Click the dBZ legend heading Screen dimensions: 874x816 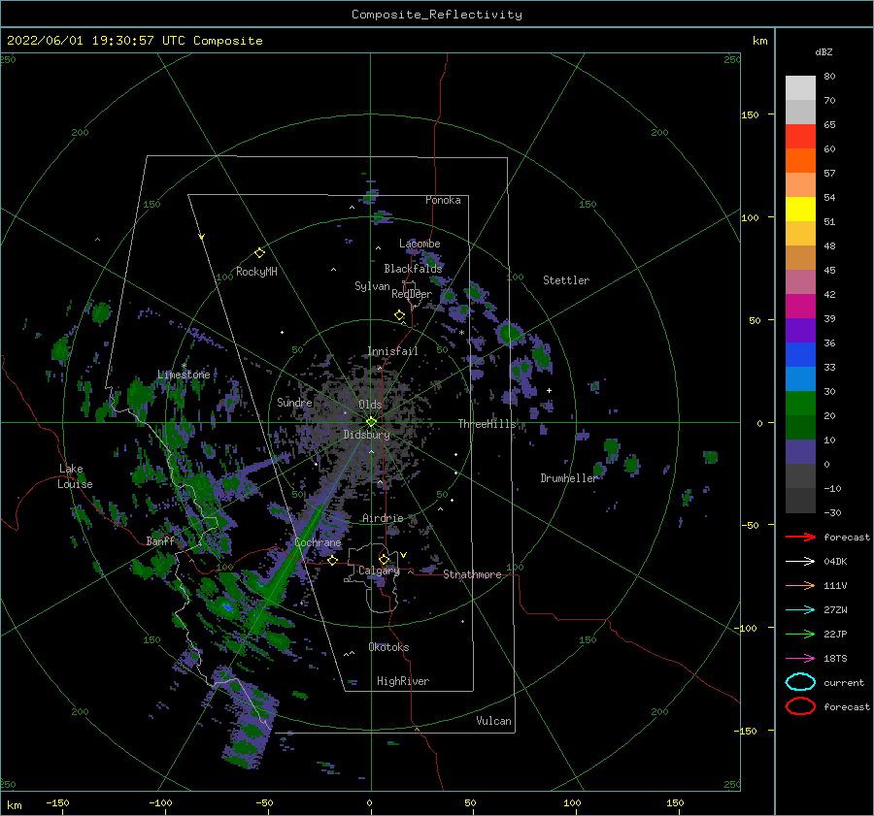pos(824,51)
